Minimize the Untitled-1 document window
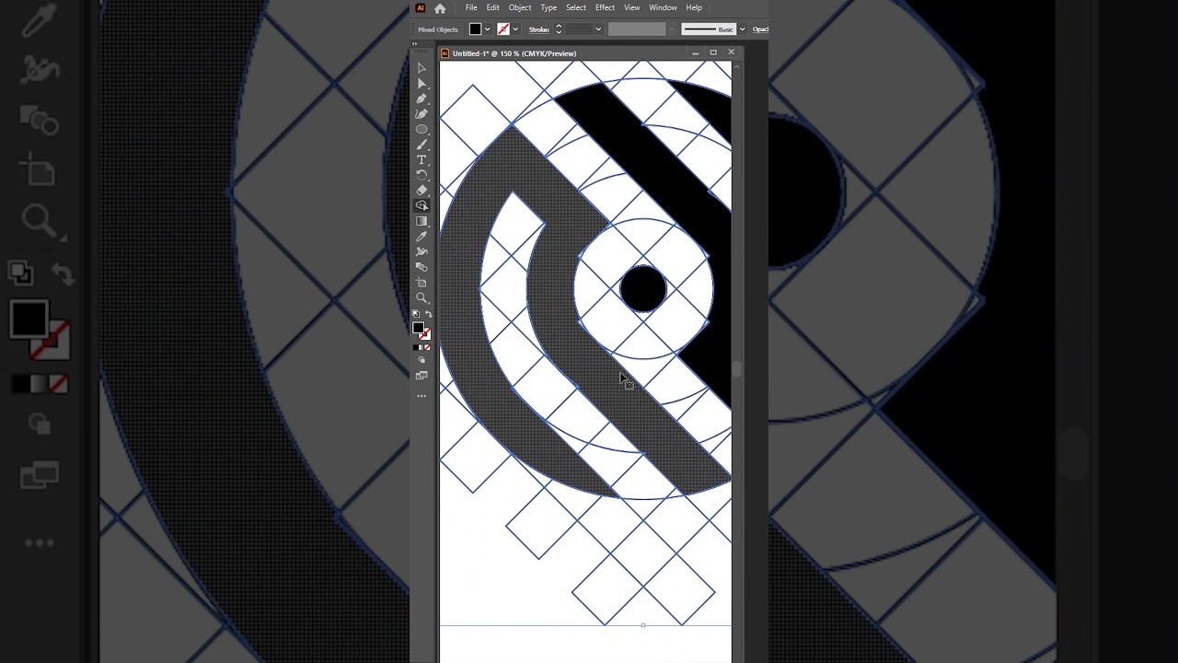 click(696, 52)
